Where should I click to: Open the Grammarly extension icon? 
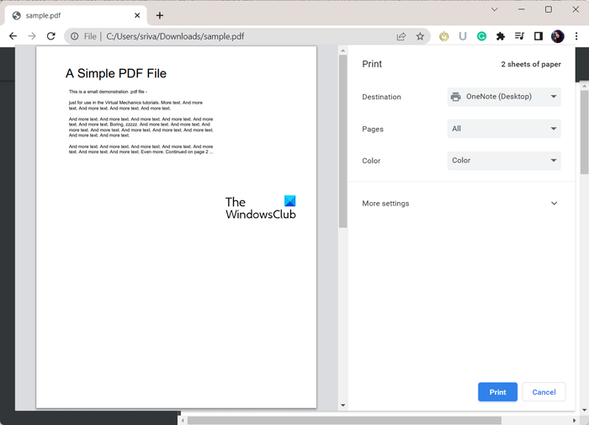481,36
